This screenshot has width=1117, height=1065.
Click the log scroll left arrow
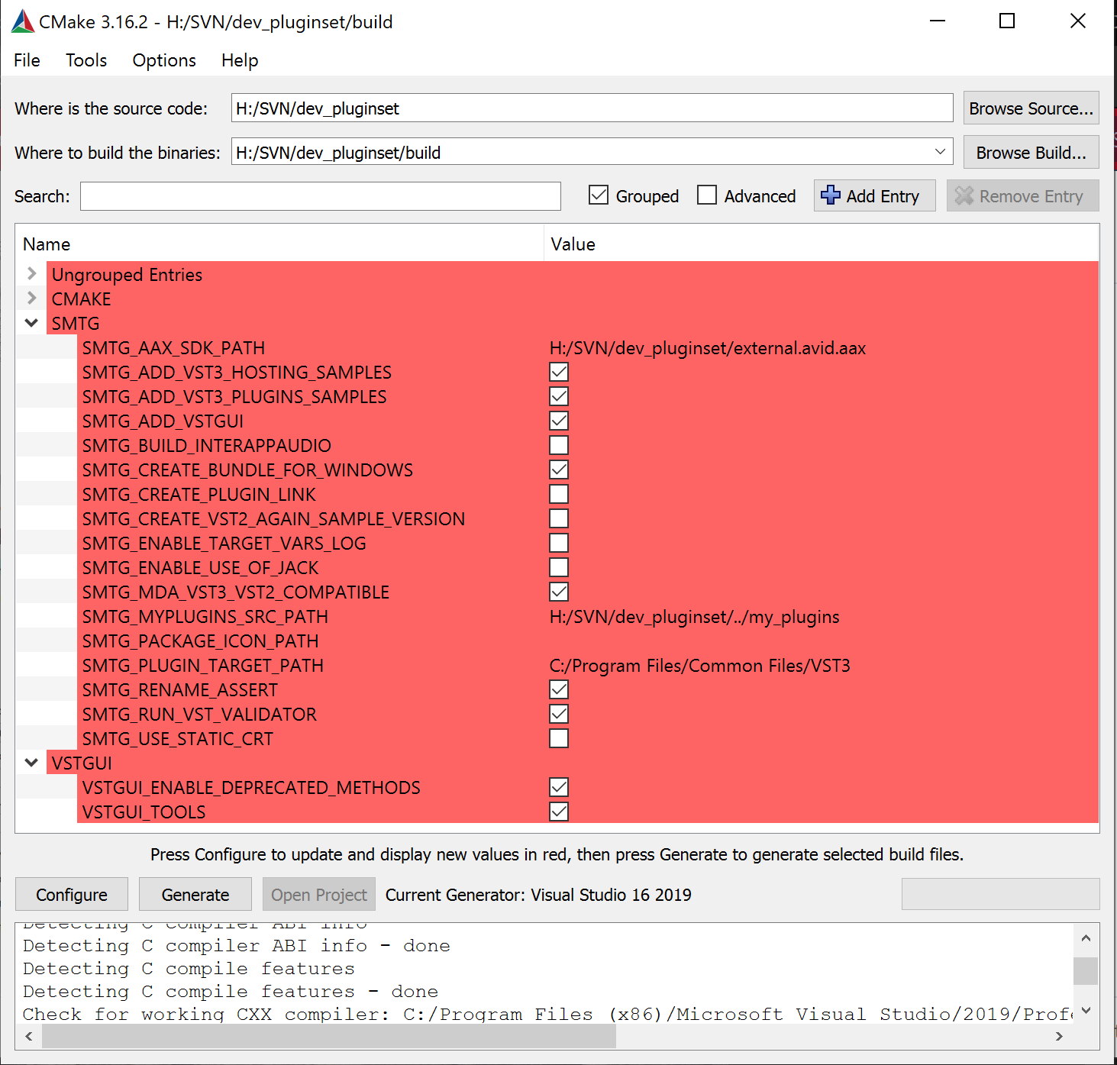tap(29, 1036)
